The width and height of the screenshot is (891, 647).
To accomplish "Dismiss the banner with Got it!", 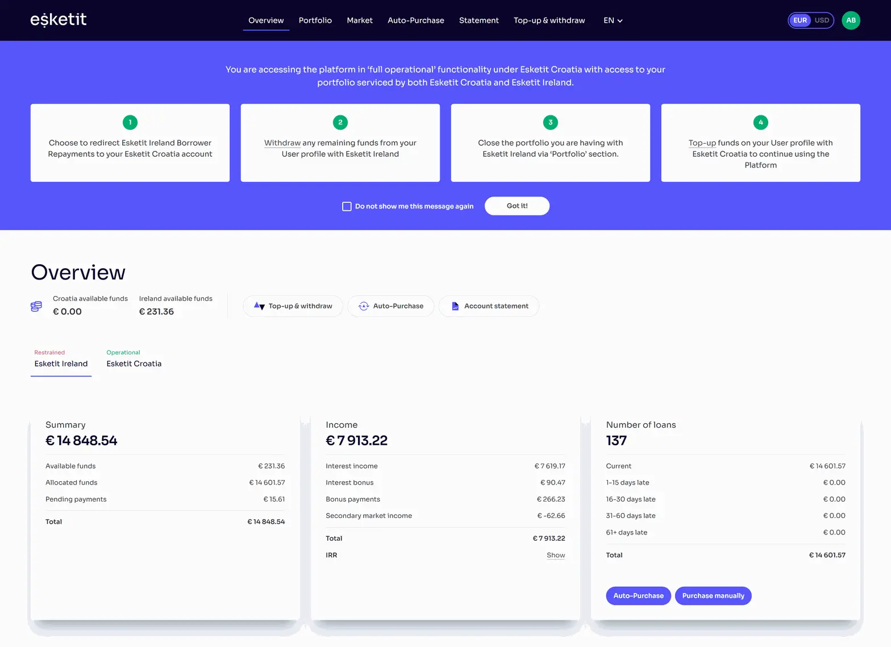I will coord(517,206).
